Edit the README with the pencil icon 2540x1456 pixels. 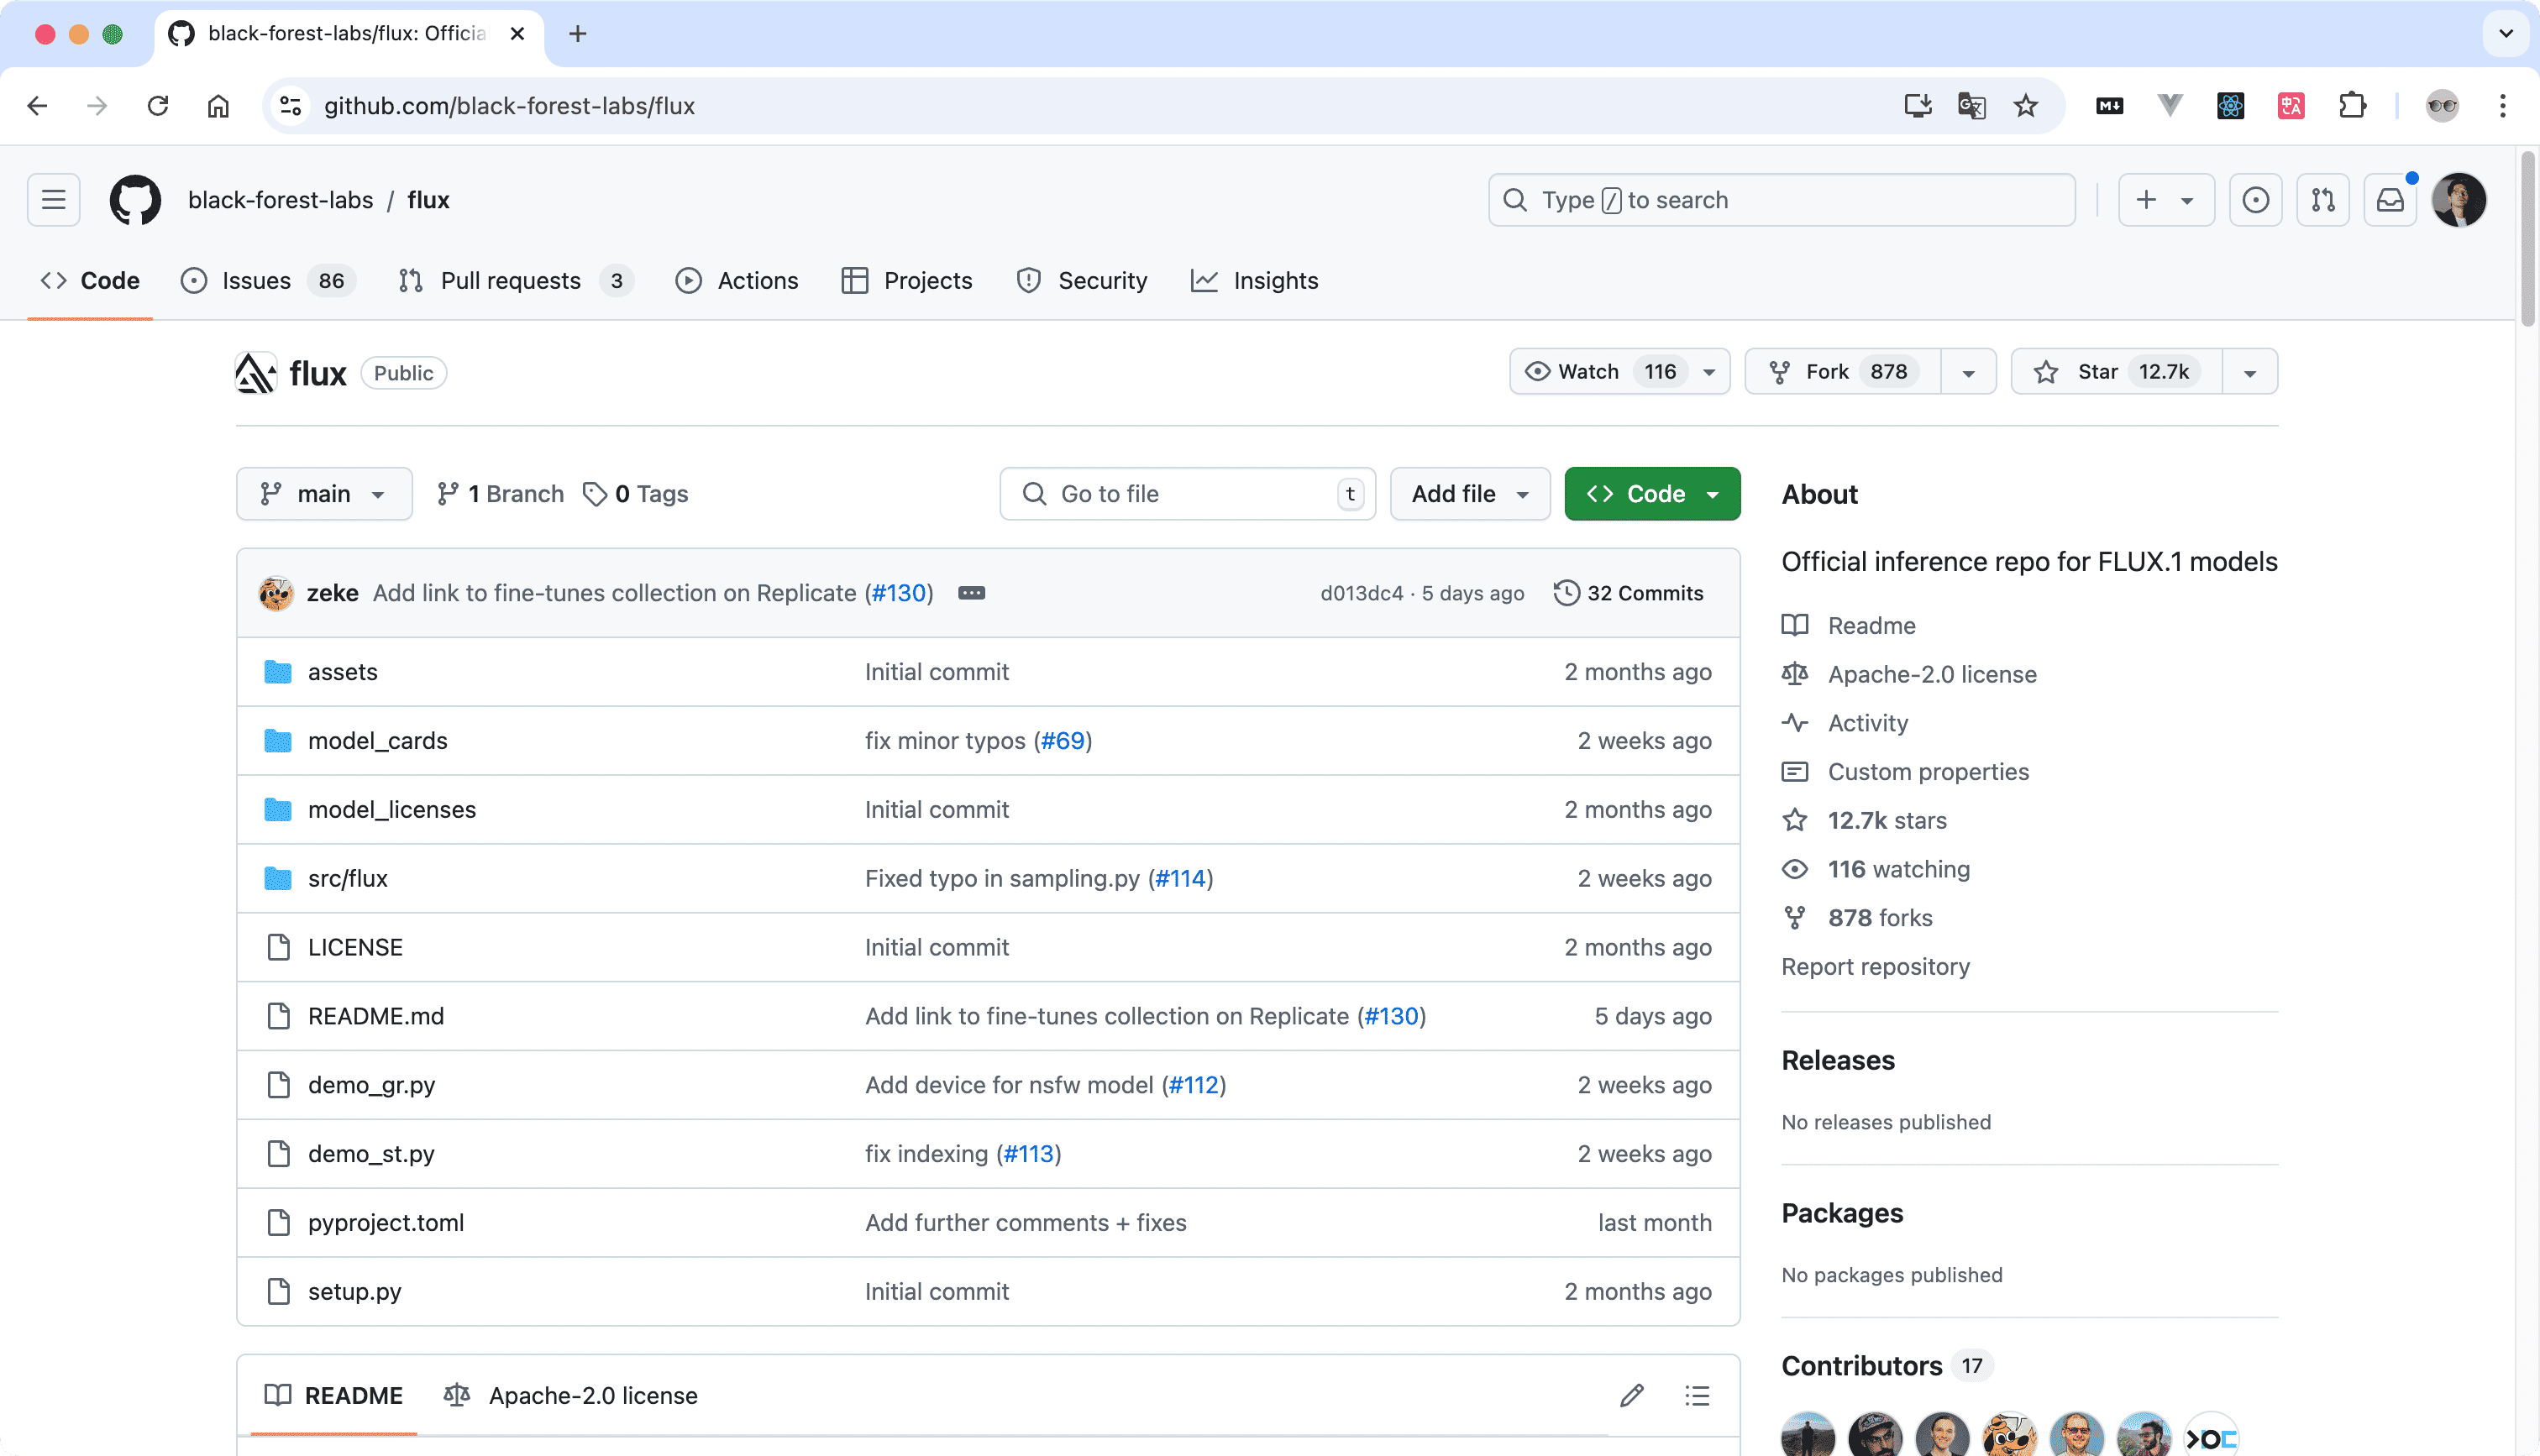pos(1631,1395)
